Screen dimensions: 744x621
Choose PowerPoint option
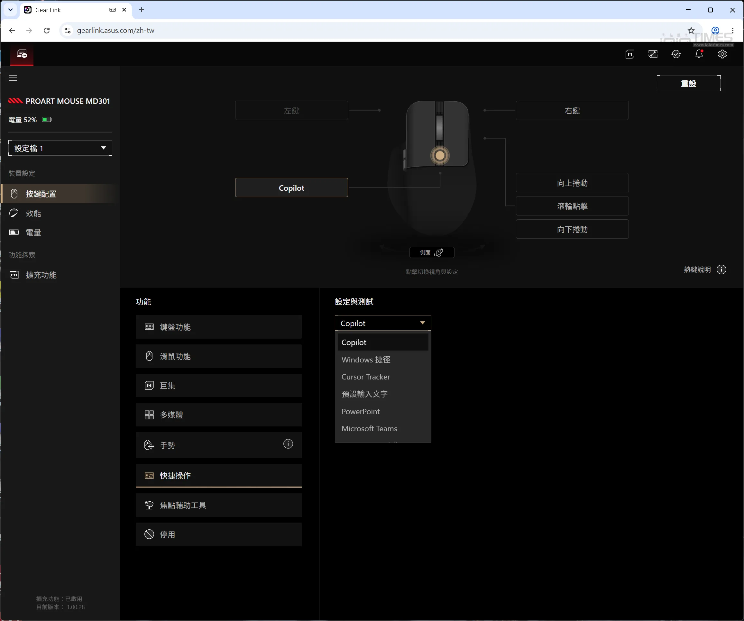click(x=383, y=411)
